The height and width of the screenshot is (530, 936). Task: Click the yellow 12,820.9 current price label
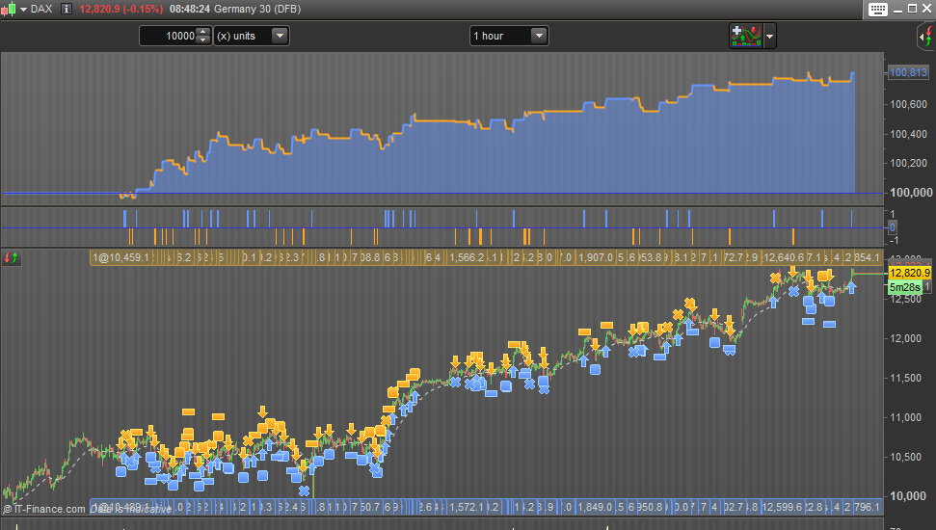coord(909,273)
